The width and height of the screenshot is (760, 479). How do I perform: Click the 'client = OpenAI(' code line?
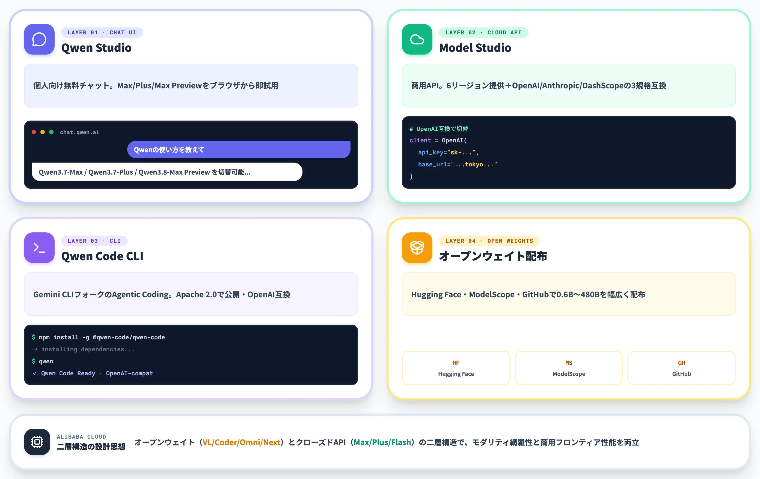[438, 141]
